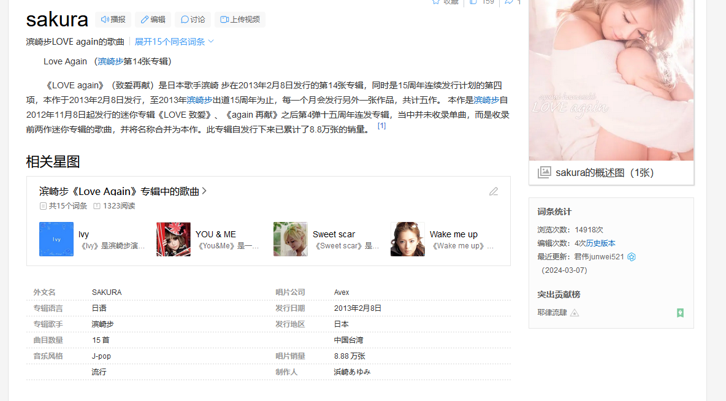Click the green bookmark icon in 突出贡献榜
This screenshot has width=726, height=401.
pos(680,313)
